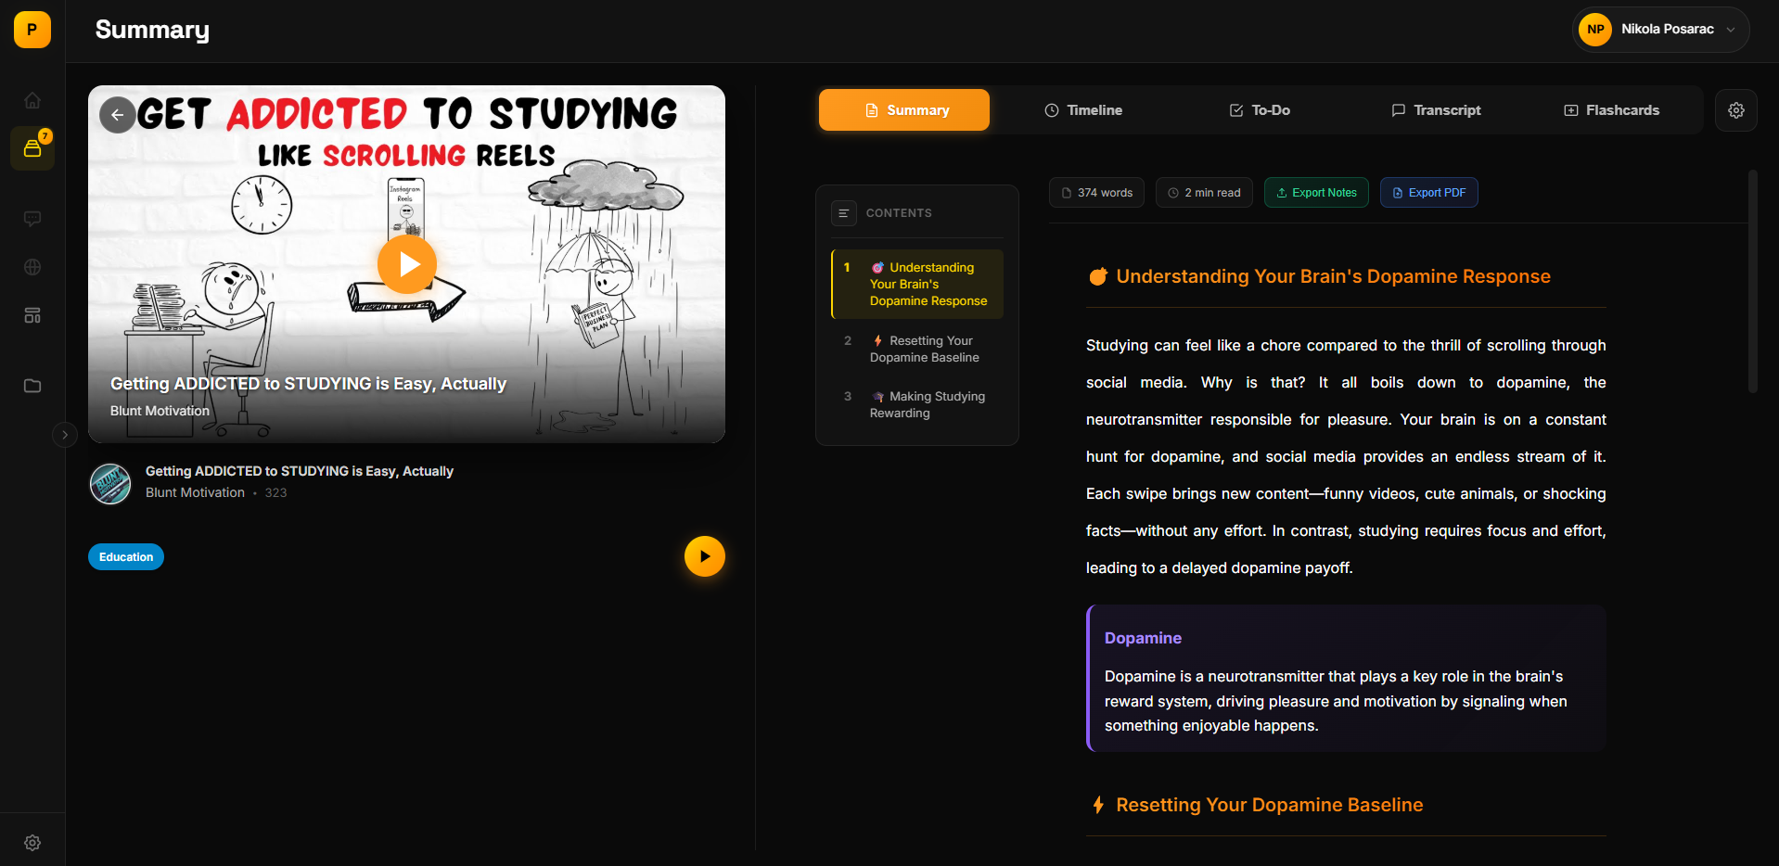
Task: Play the video from the thumbnail center
Action: [406, 264]
